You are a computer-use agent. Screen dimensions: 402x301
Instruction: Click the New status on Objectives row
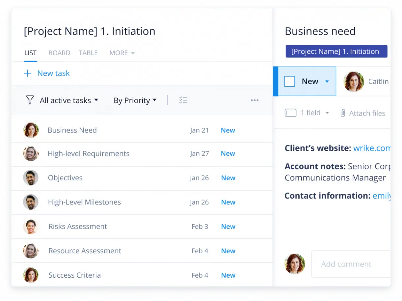228,178
